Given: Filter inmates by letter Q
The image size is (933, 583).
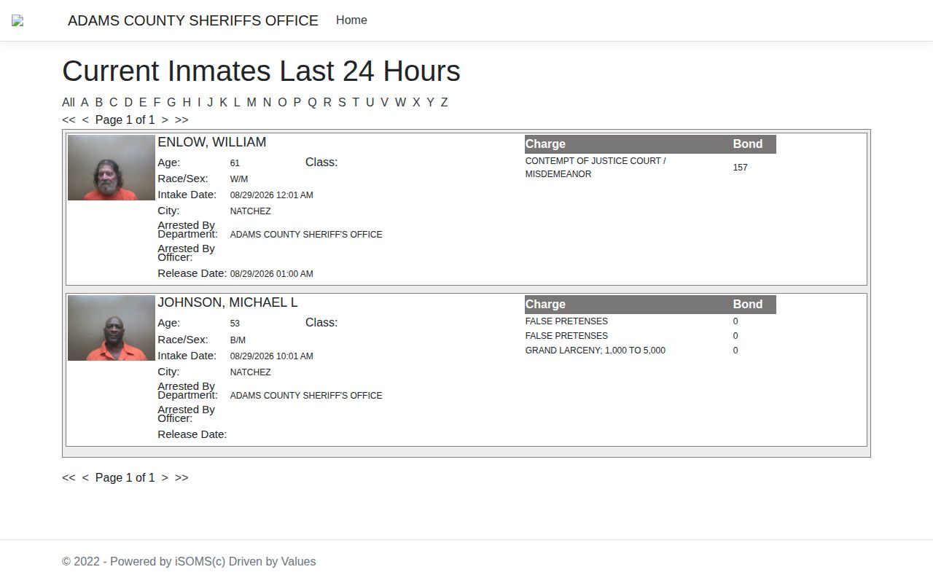Looking at the screenshot, I should [x=312, y=103].
